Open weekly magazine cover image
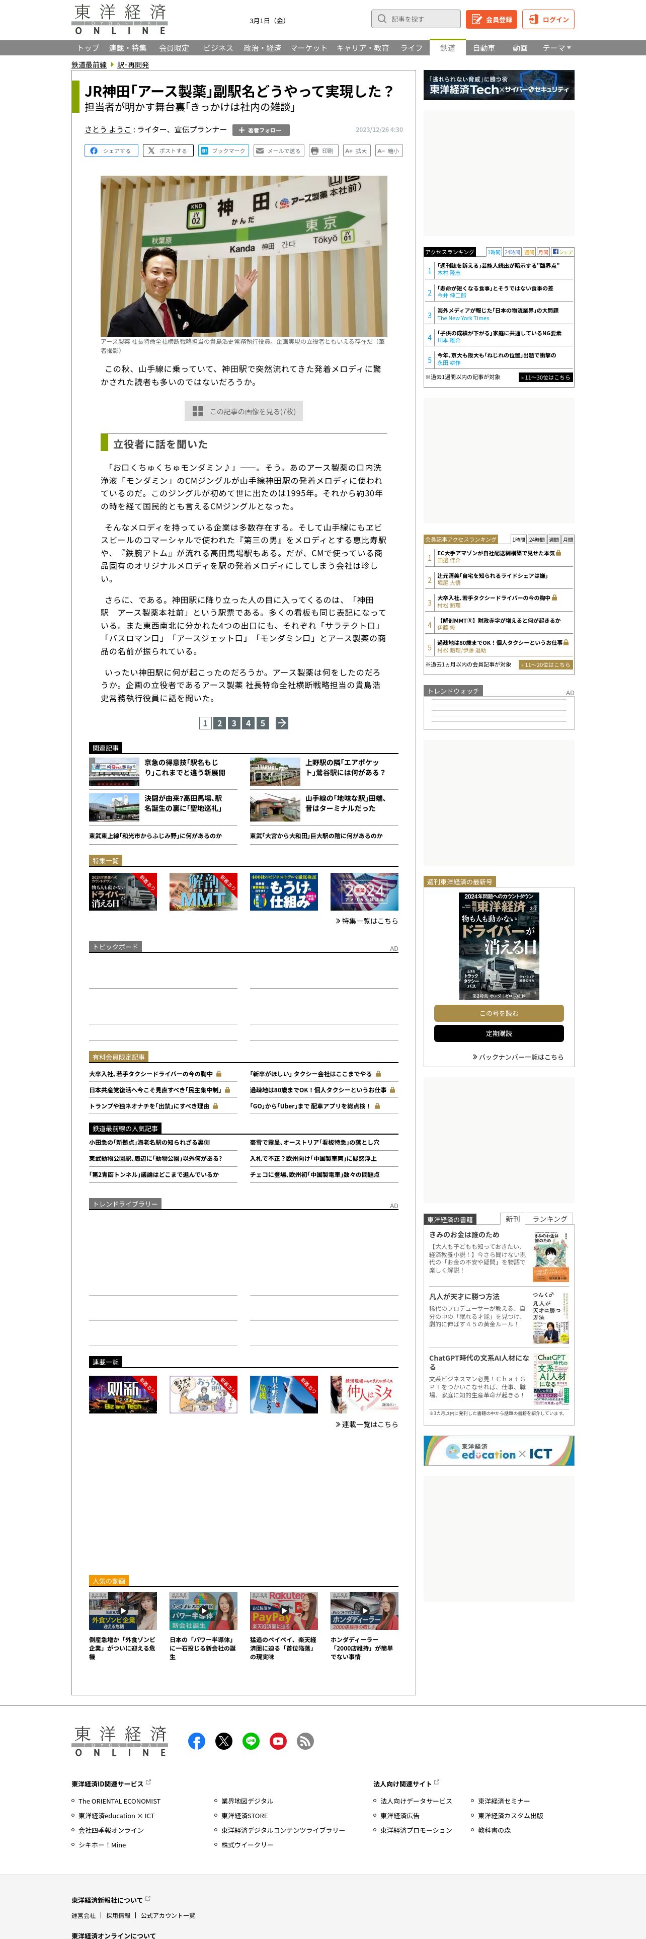This screenshot has height=1939, width=646. point(499,946)
